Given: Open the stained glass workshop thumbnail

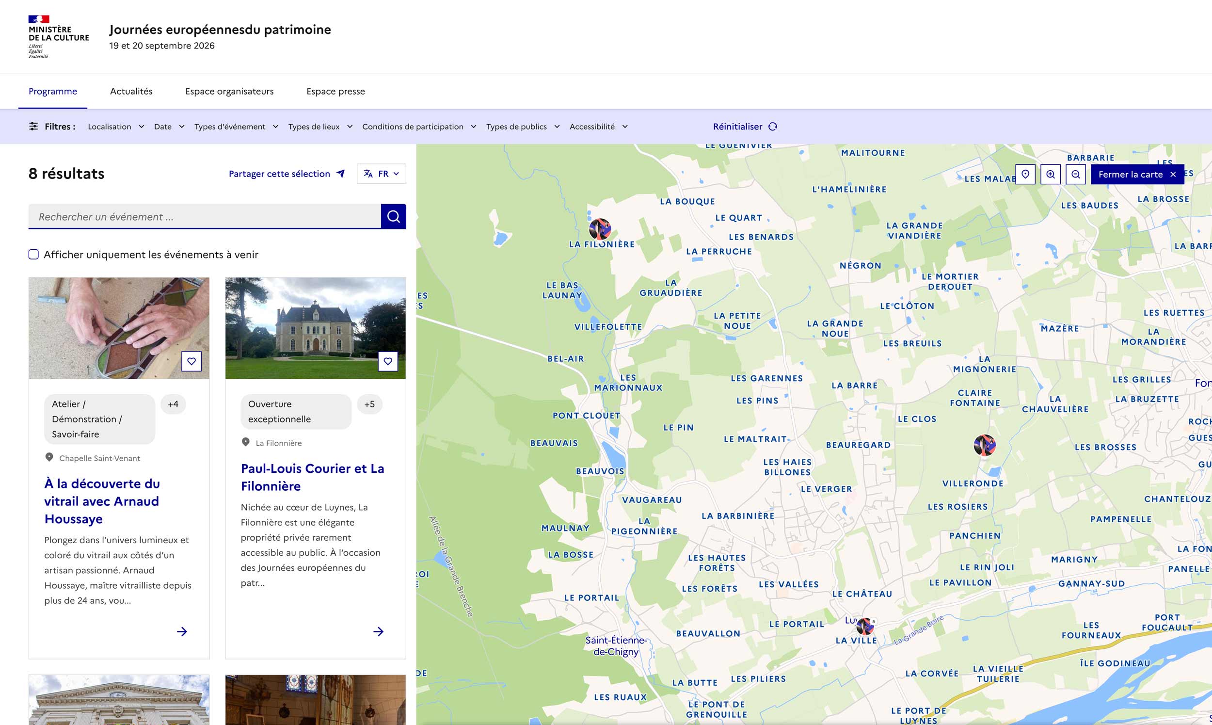Looking at the screenshot, I should click(x=119, y=328).
